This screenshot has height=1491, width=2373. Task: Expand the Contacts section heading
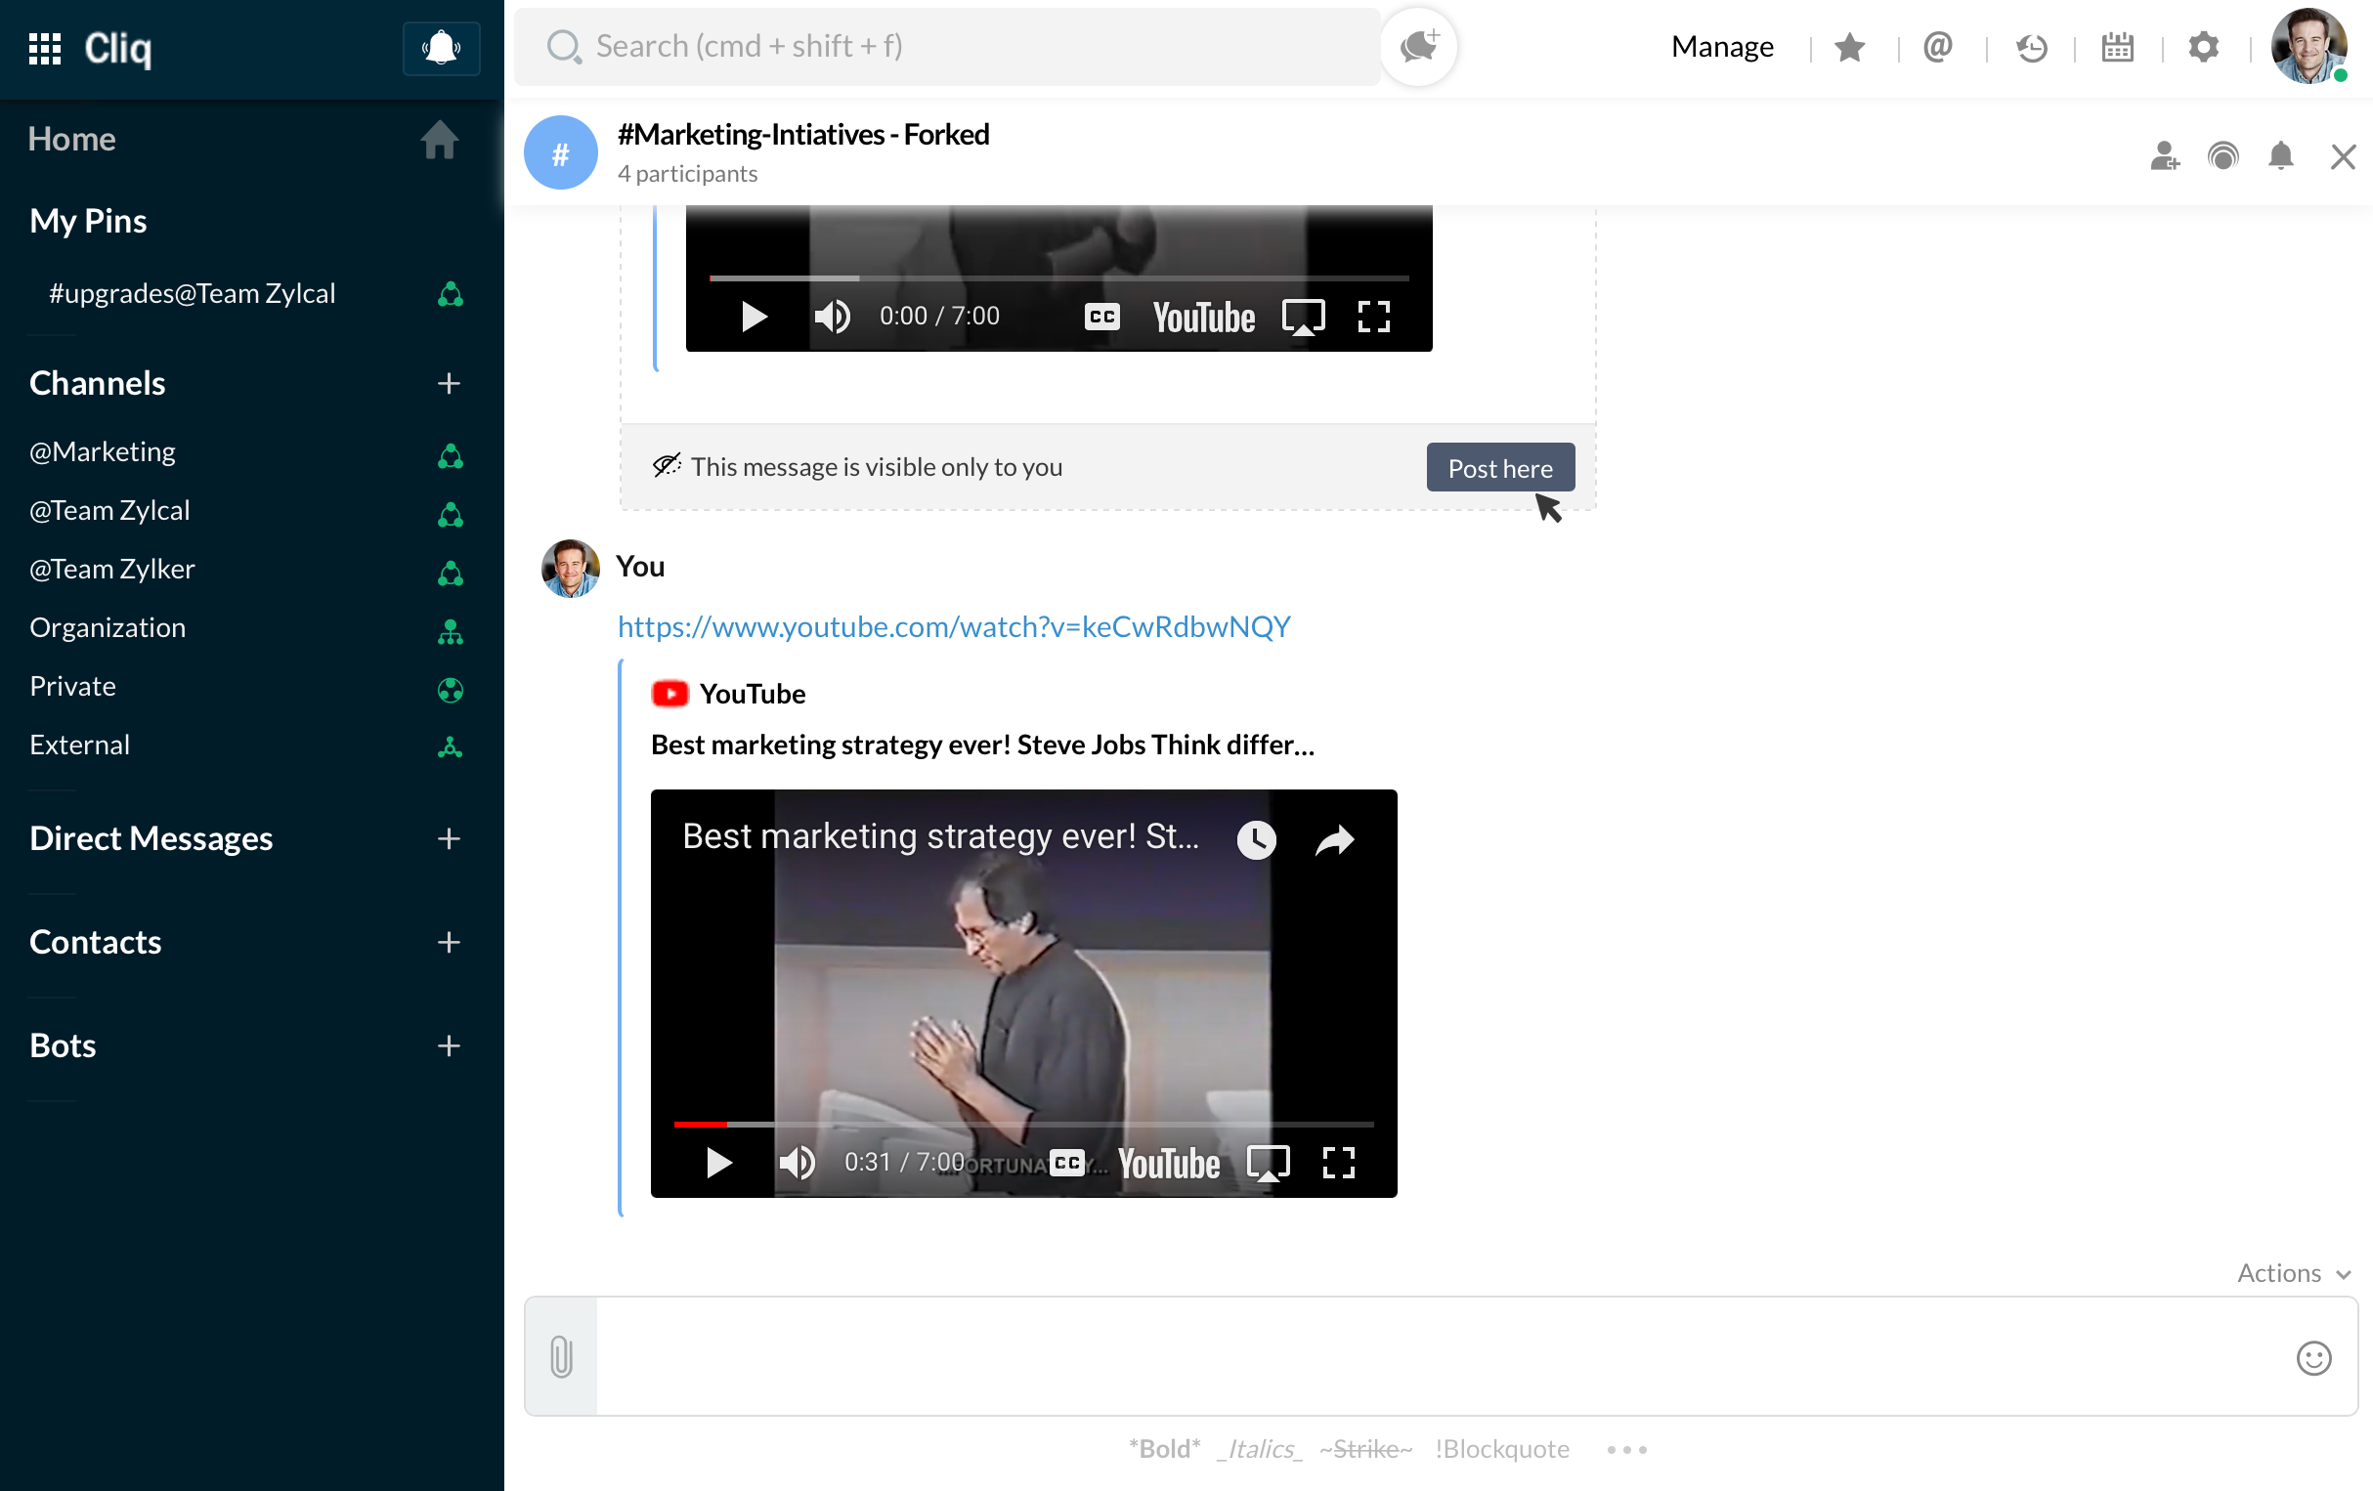point(96,942)
